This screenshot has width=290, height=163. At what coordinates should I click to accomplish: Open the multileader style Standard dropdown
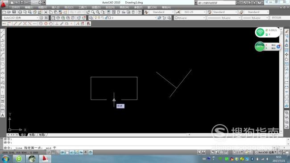pos(257,12)
